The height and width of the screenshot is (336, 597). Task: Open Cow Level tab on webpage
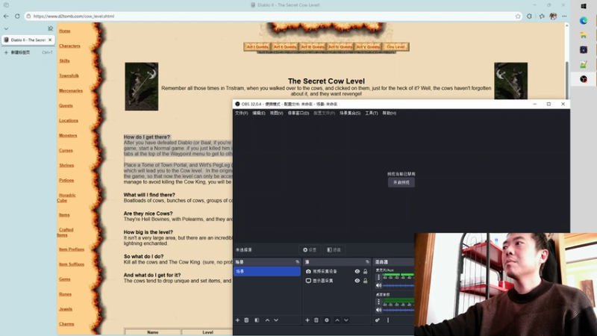coord(396,47)
